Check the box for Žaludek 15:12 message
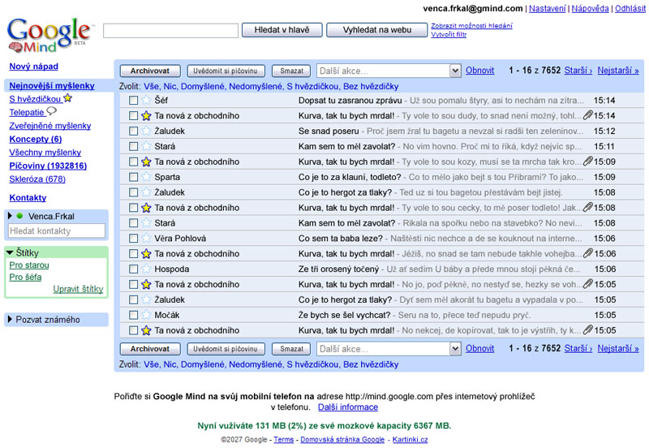649x448 pixels. click(133, 131)
